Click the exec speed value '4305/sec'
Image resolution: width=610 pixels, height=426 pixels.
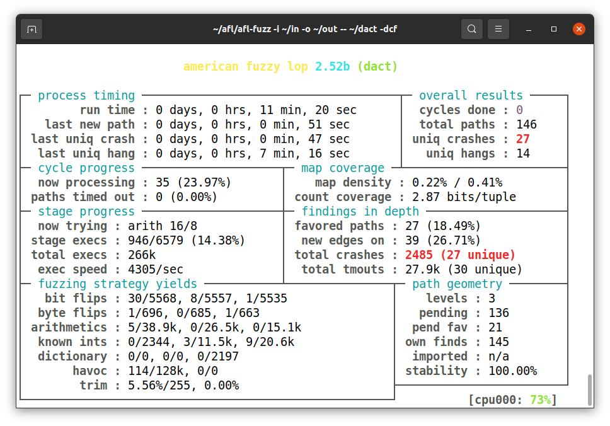coord(155,269)
